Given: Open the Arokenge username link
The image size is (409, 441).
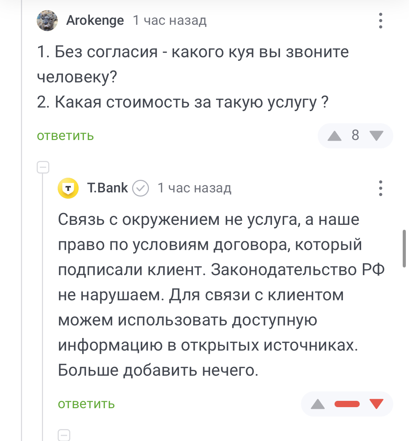Looking at the screenshot, I should [95, 21].
